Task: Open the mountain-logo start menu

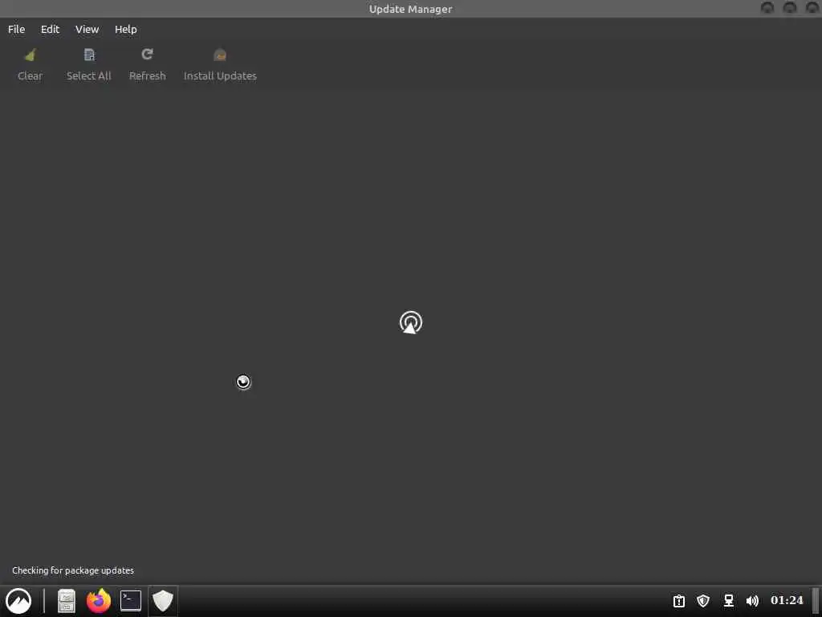Action: click(18, 601)
